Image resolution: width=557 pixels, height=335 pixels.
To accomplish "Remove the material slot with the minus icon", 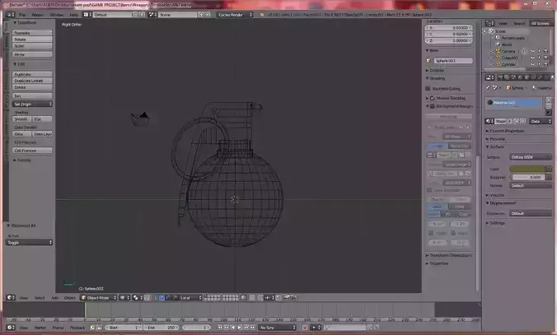I will 549,106.
